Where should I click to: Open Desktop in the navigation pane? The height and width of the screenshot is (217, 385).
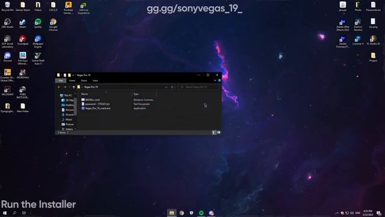(x=67, y=105)
